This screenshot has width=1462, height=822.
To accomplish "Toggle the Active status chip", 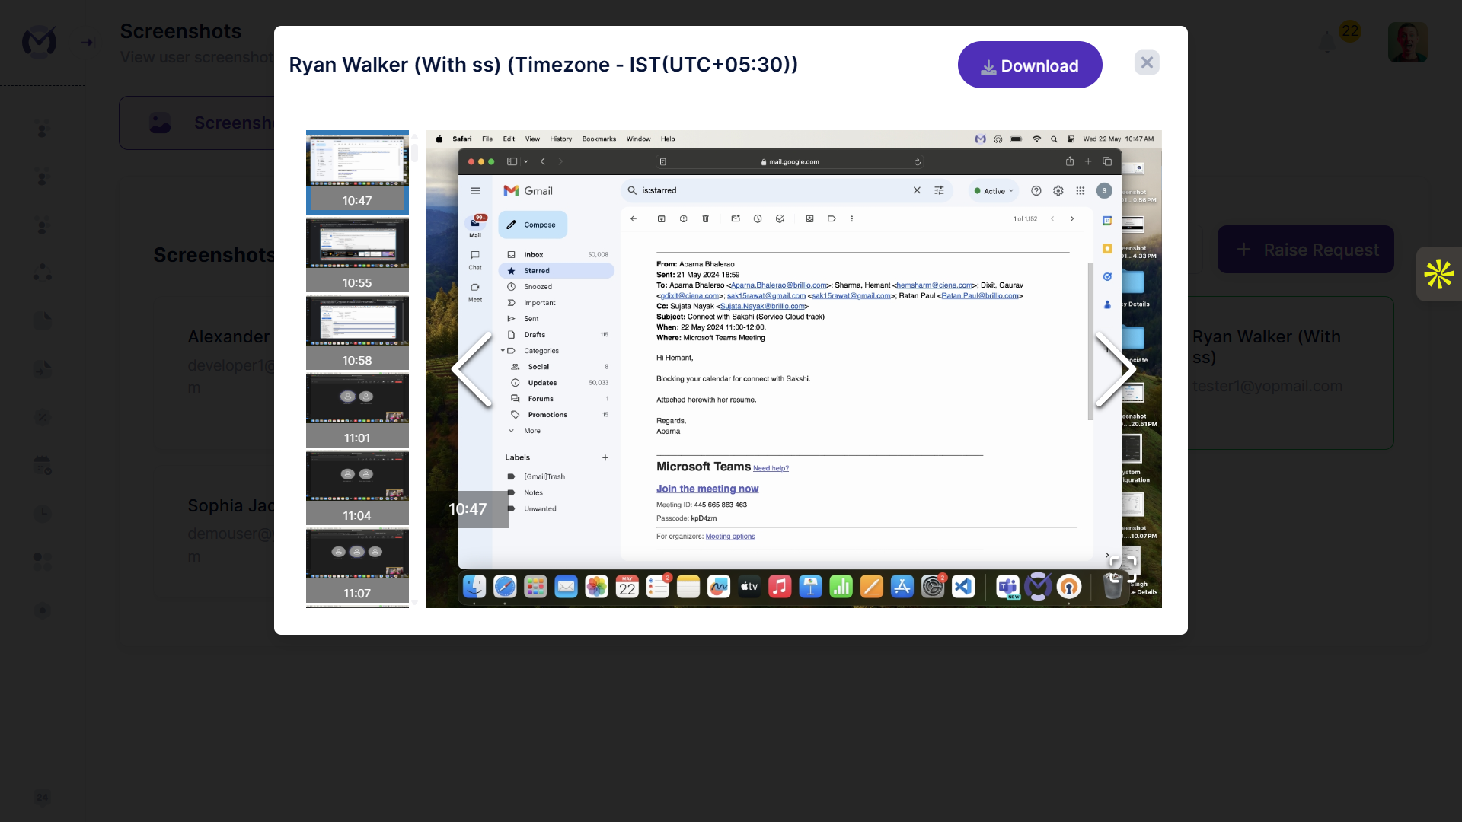I will pos(993,190).
